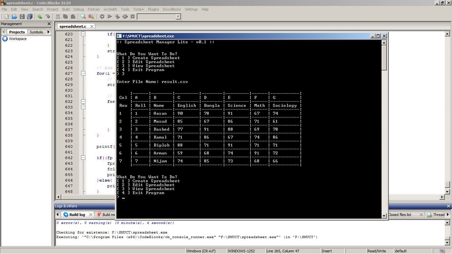This screenshot has height=254, width=452.
Task: Click the New file toolbar icon
Action: (7, 17)
